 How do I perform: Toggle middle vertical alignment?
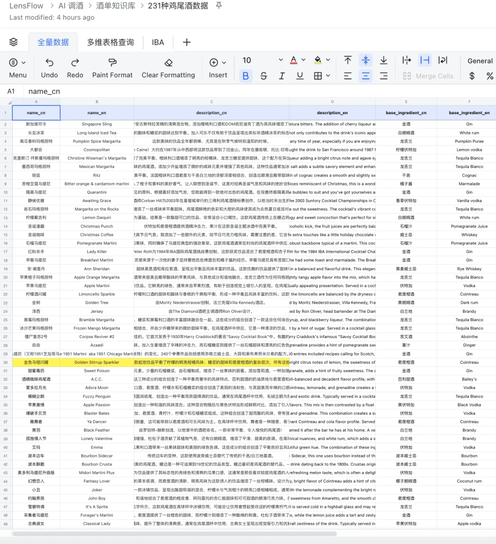click(x=366, y=60)
